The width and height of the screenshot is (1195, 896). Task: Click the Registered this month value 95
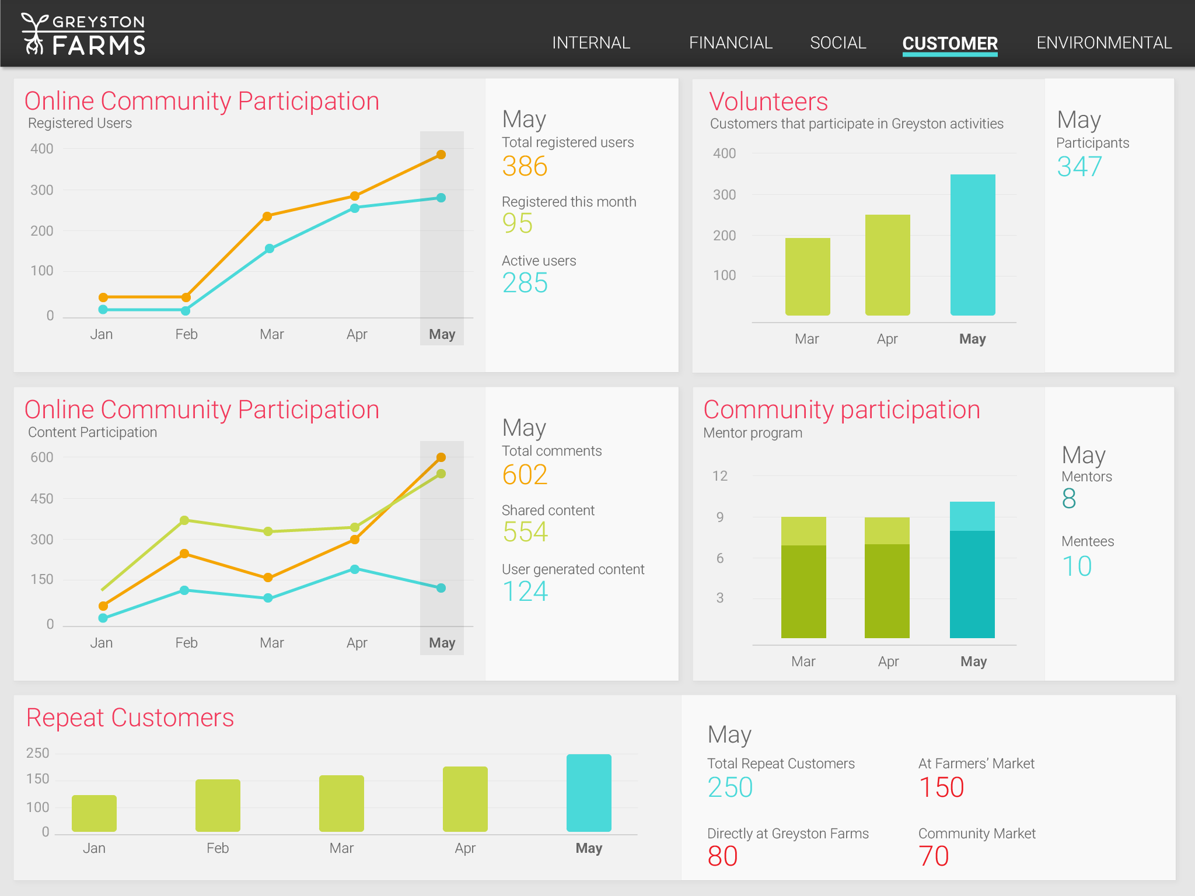(x=517, y=223)
